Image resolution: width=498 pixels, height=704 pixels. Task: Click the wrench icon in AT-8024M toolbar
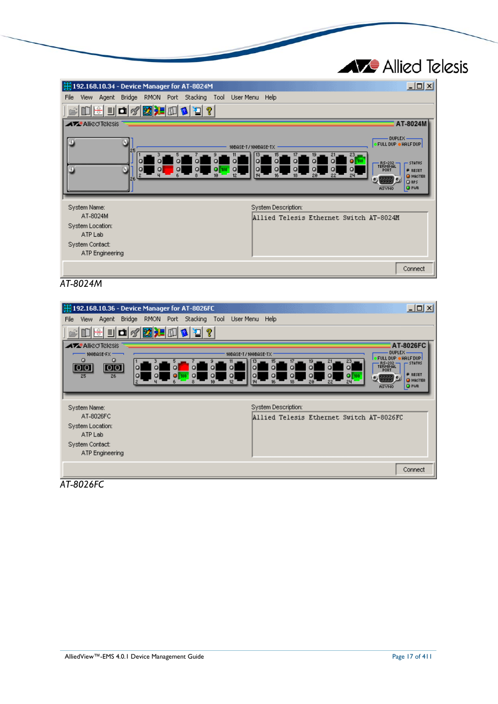click(135, 111)
